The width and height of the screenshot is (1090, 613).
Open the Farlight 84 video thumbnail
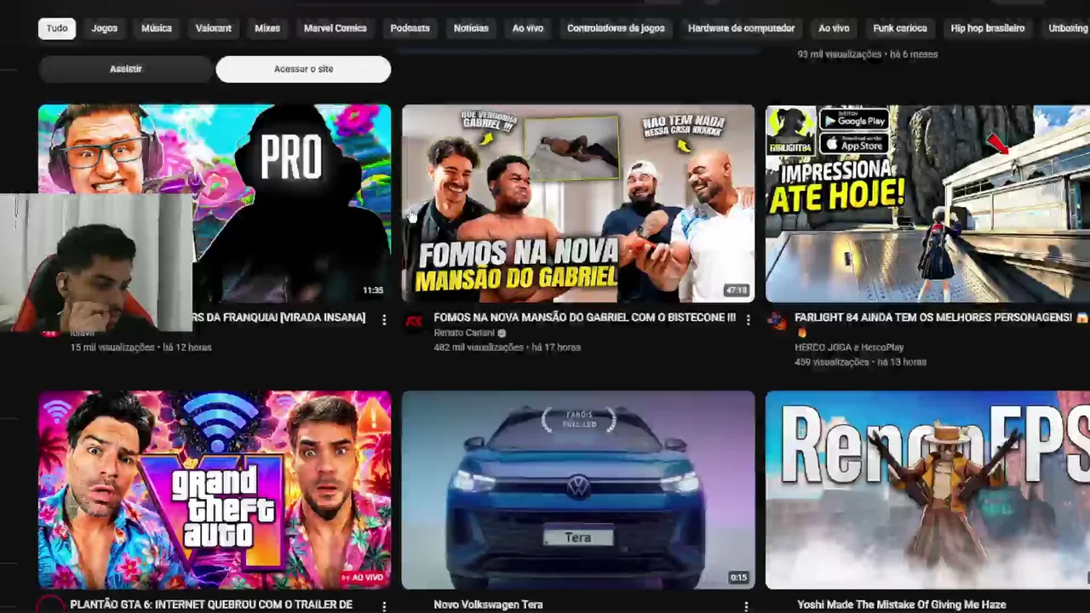[927, 203]
